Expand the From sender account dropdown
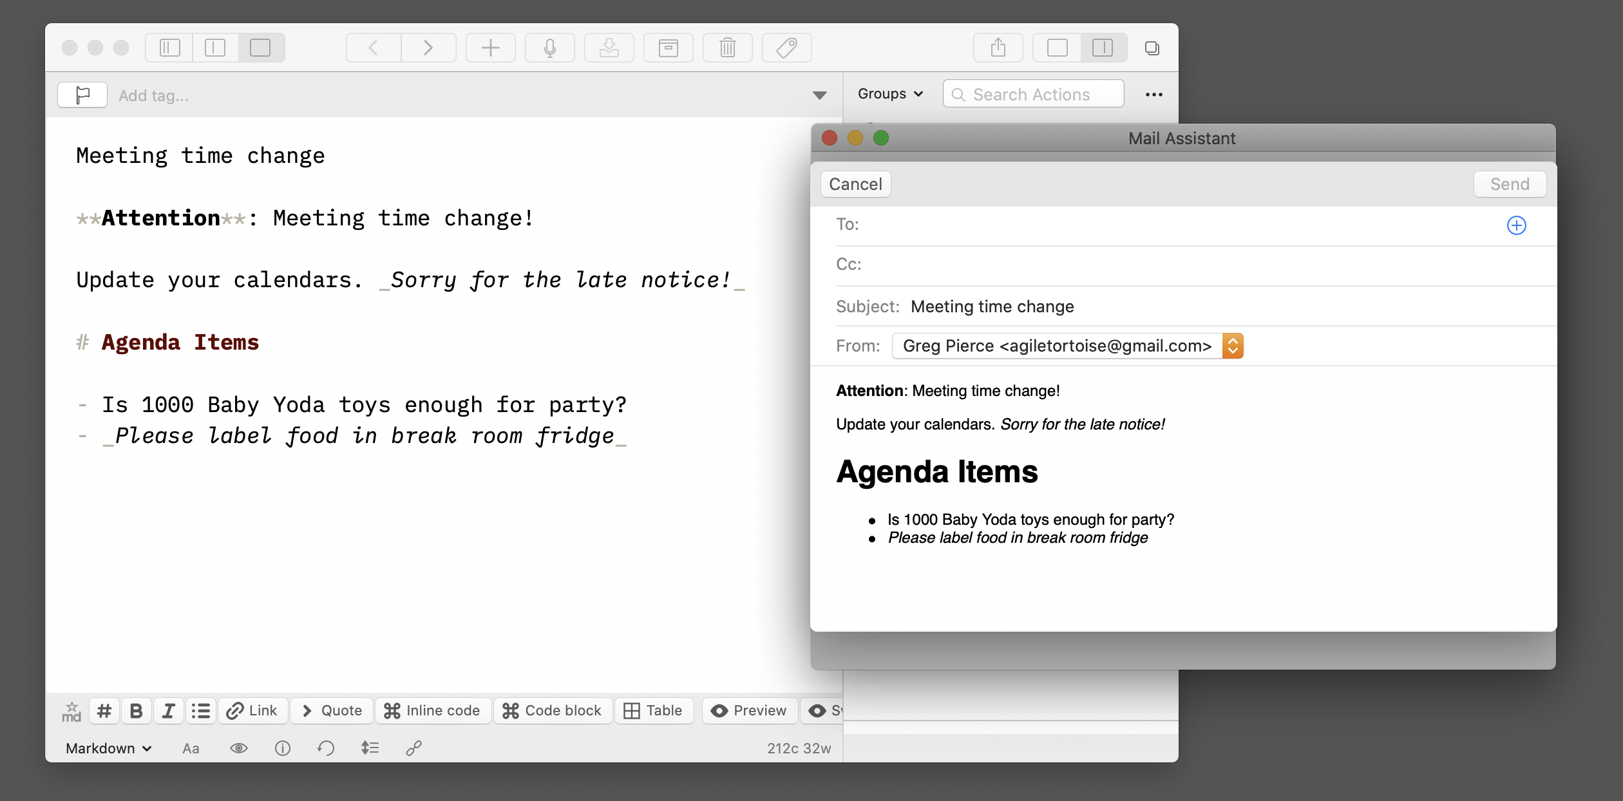 tap(1233, 346)
